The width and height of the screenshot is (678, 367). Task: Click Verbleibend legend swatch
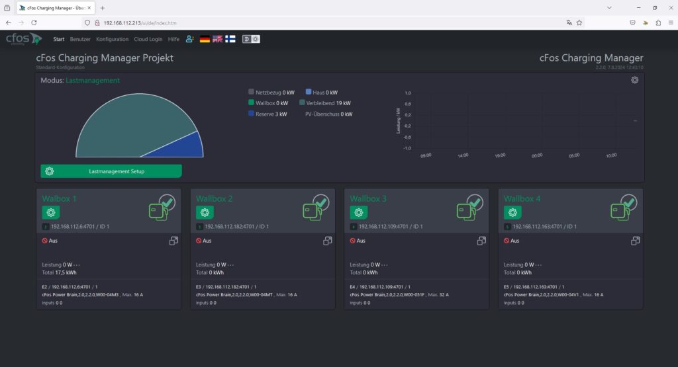coord(302,102)
